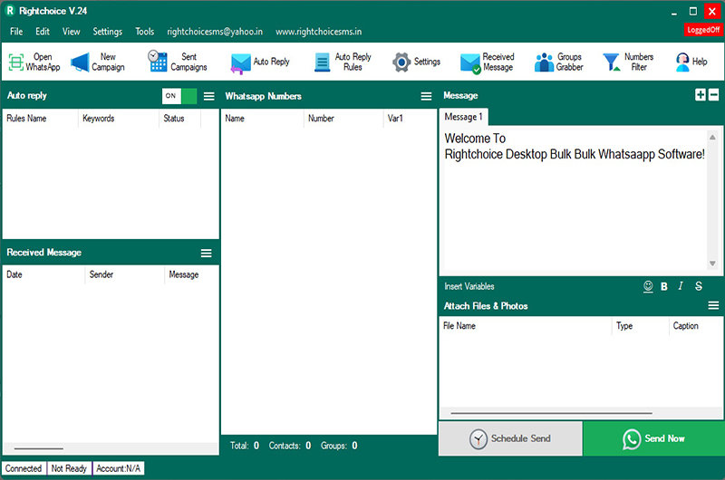
Task: Open the Received Message viewer
Action: 488,62
